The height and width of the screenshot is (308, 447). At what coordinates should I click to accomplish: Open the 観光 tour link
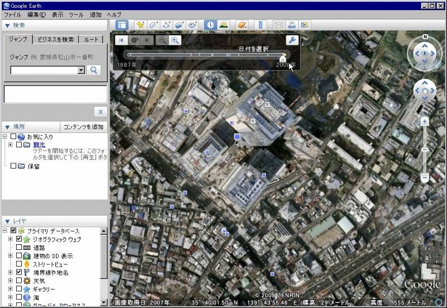[x=39, y=145]
